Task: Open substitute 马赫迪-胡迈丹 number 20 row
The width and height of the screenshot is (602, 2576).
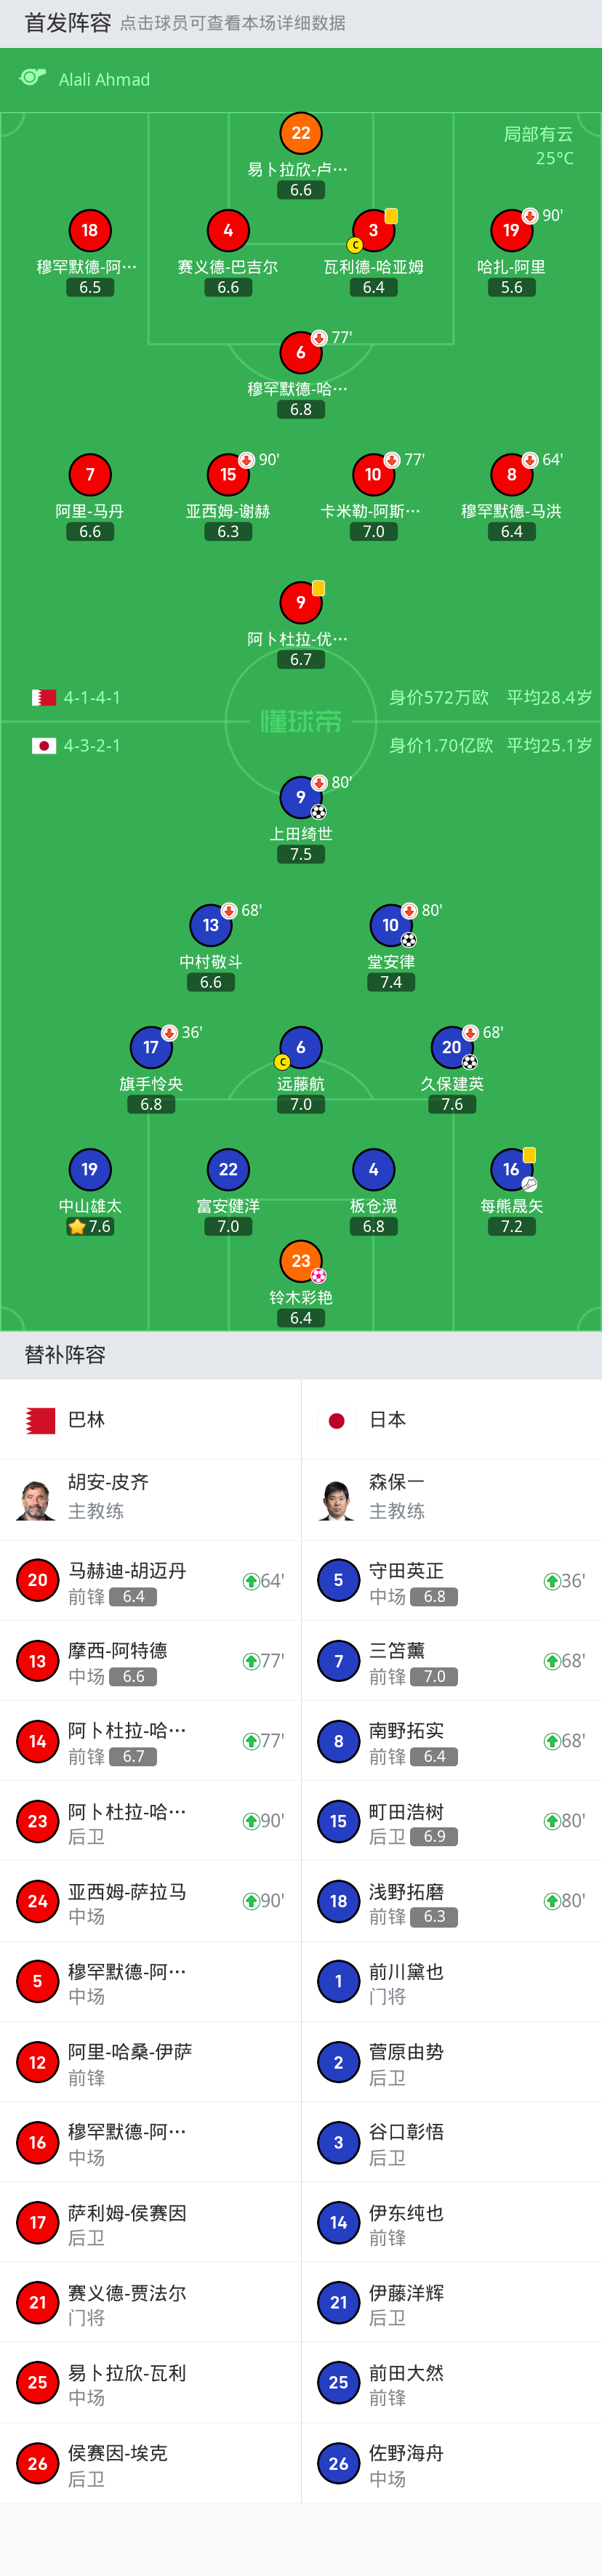Action: click(150, 1580)
